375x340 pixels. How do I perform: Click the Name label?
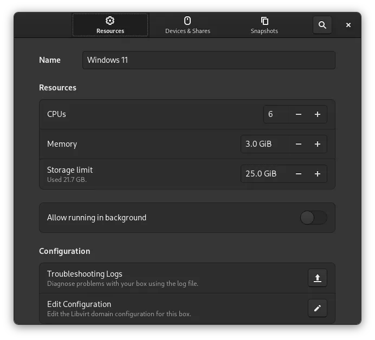click(50, 60)
